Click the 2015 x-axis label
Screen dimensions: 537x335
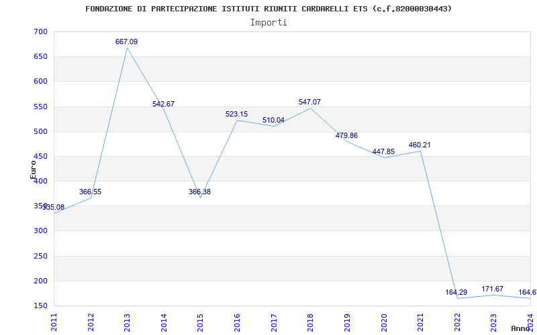pyautogui.click(x=200, y=322)
